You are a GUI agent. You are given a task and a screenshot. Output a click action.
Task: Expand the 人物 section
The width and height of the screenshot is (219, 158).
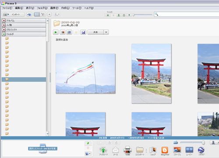tap(4, 25)
